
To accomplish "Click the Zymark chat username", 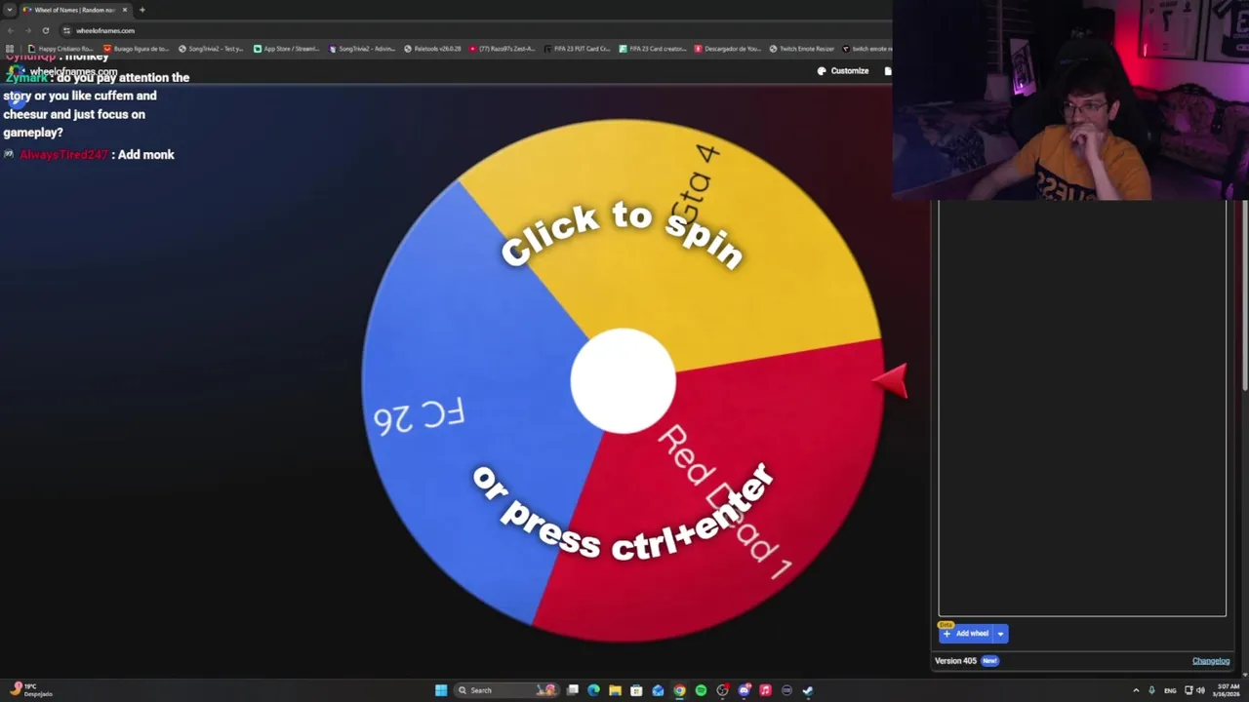I will tap(26, 78).
